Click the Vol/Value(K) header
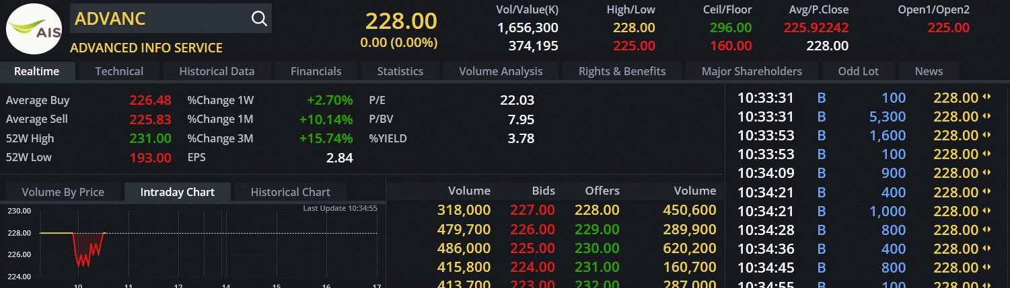The width and height of the screenshot is (1010, 288). tap(527, 9)
